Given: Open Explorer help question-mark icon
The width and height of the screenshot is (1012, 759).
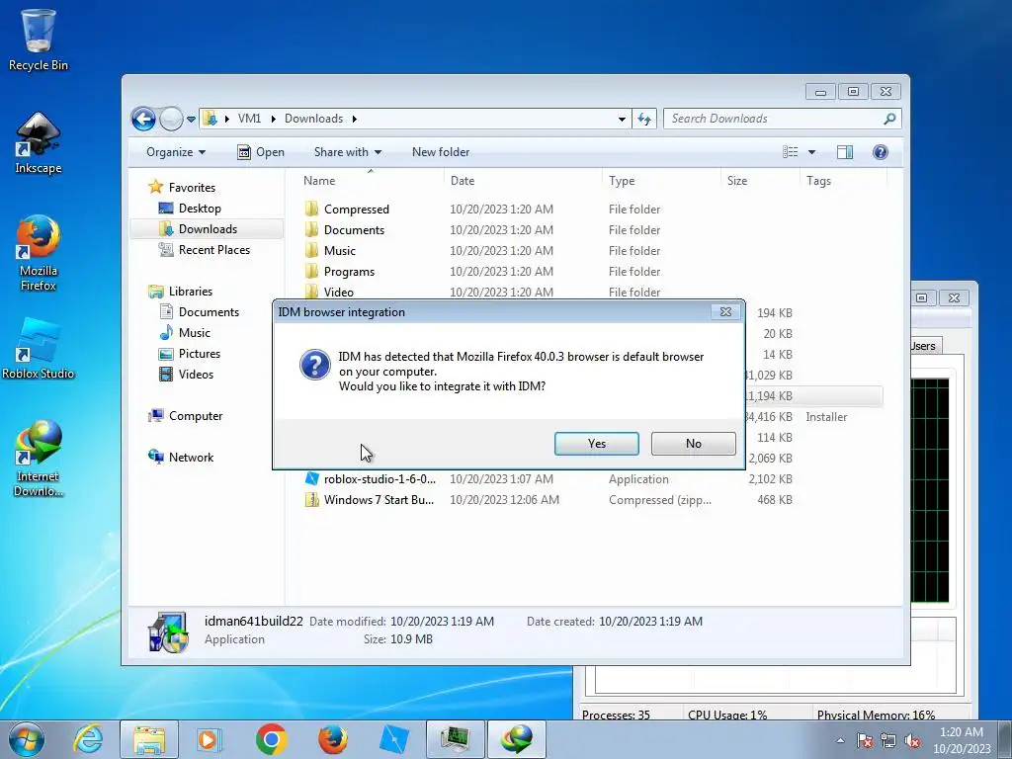Looking at the screenshot, I should (x=881, y=152).
